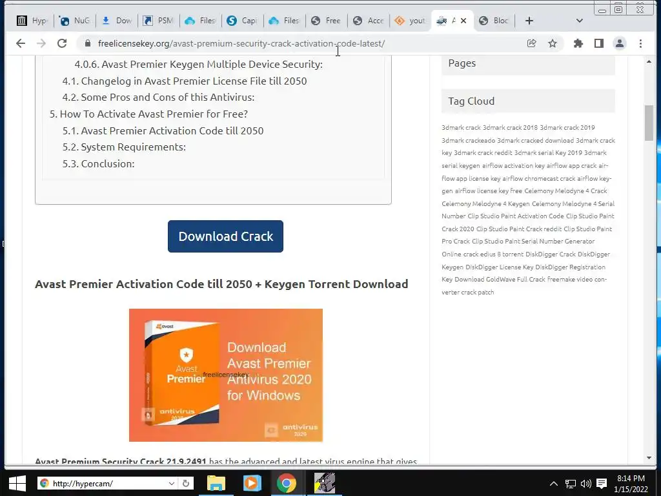
Task: Click the Download Crack button
Action: pyautogui.click(x=225, y=236)
